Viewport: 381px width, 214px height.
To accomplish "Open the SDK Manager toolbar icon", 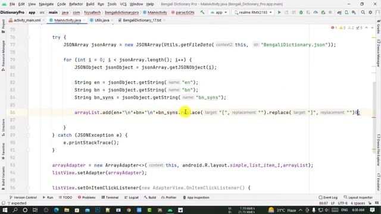I will tap(354, 12).
